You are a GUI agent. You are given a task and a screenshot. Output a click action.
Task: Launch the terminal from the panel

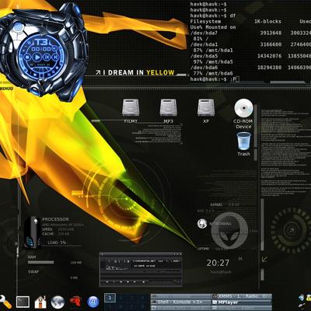click(x=23, y=302)
